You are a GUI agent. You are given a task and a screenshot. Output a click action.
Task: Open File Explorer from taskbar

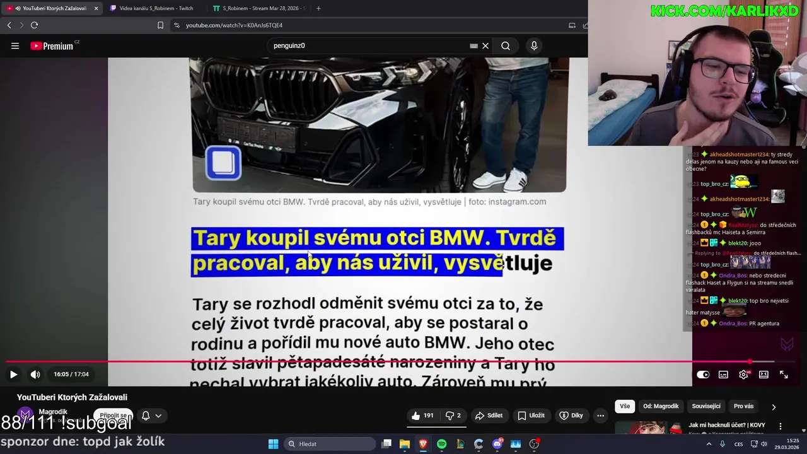405,444
